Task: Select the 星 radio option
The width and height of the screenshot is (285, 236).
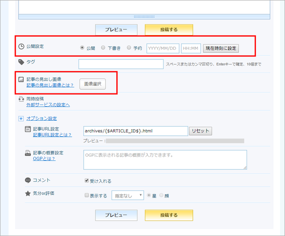Action: 149,195
